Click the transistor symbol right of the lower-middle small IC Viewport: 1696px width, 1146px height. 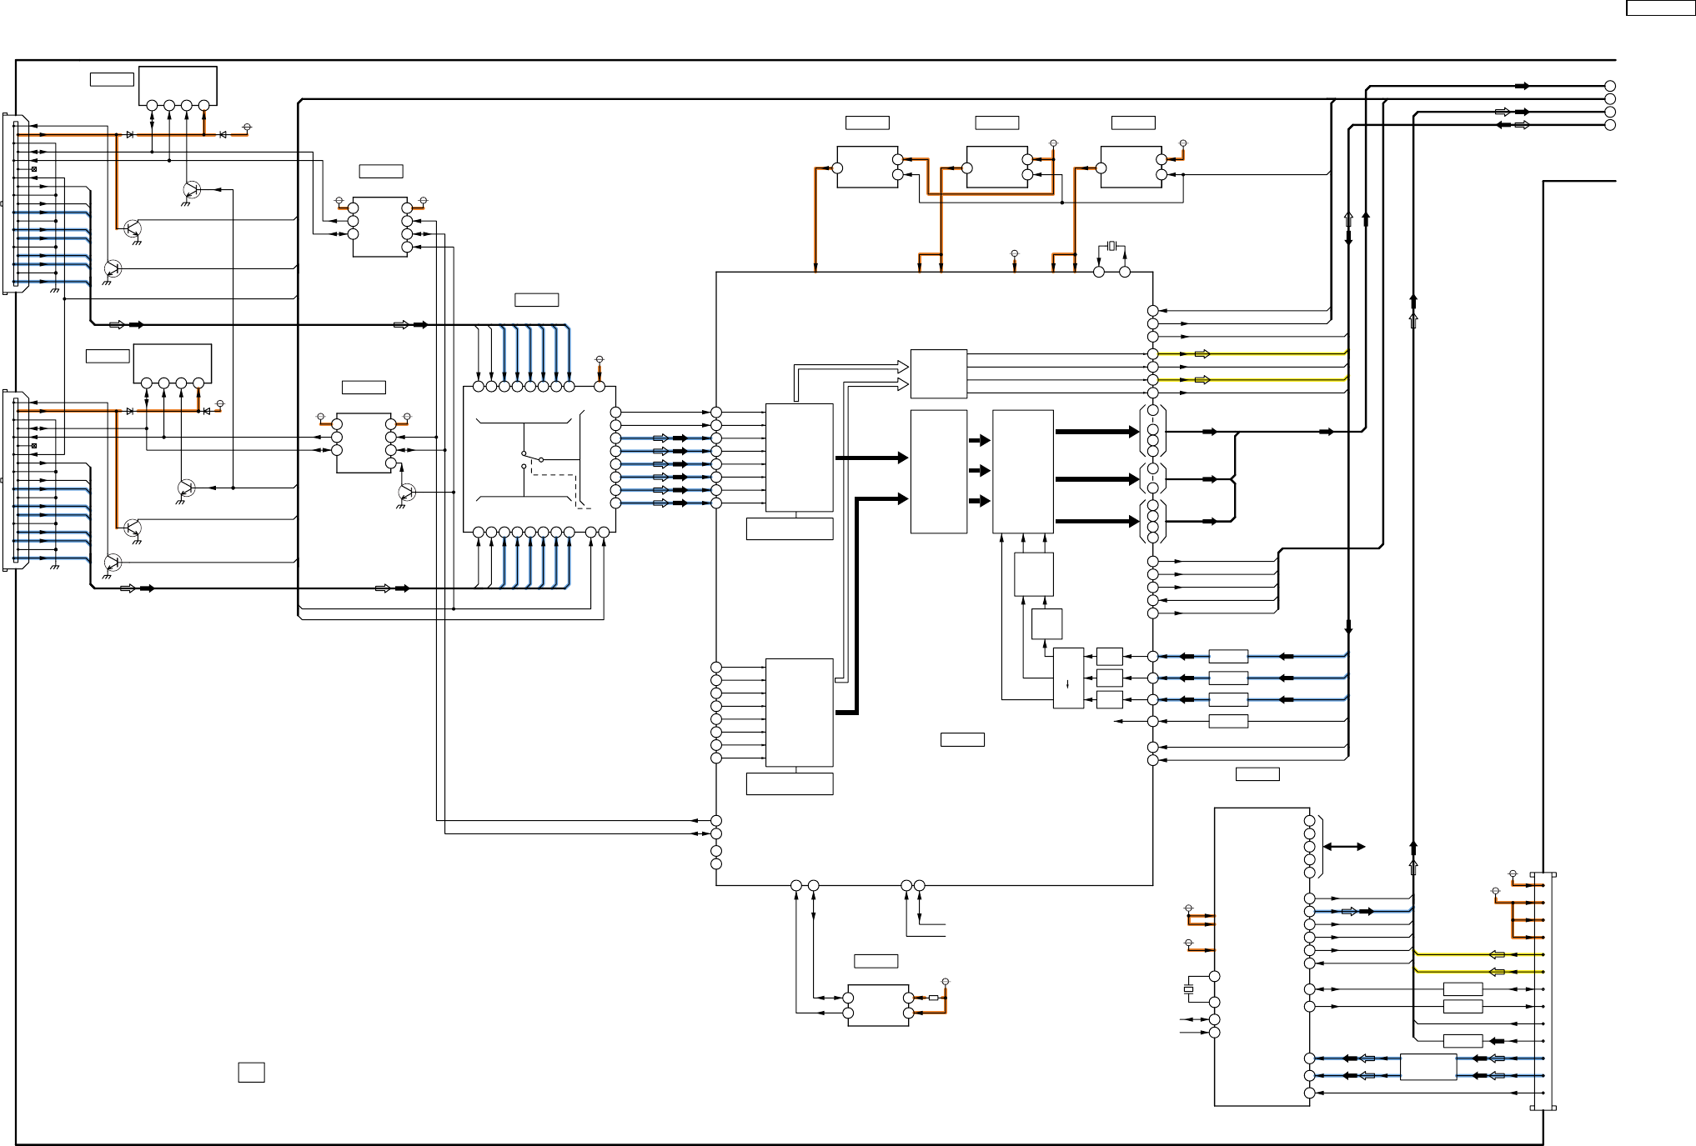407,492
